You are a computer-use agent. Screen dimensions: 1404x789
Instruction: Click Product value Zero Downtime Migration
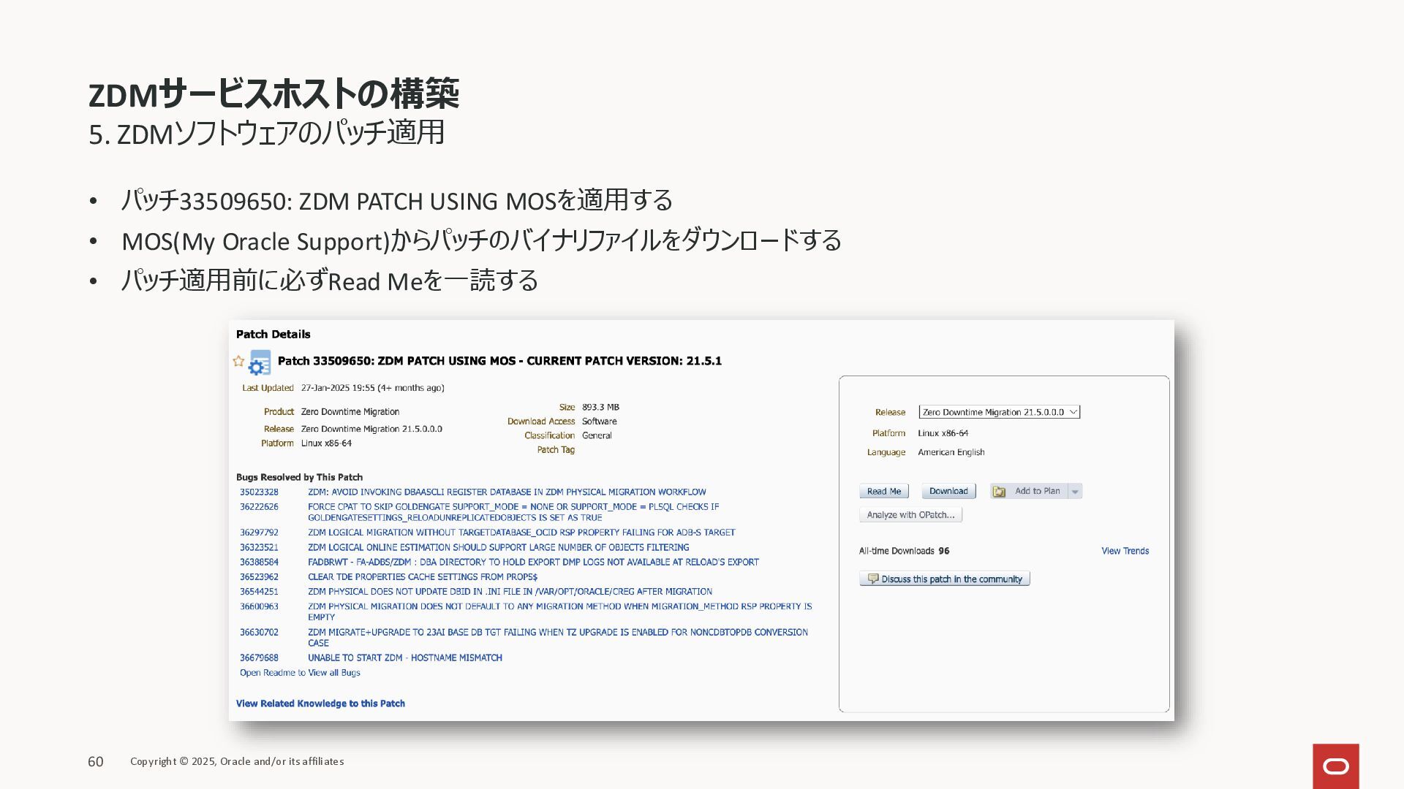[350, 412]
